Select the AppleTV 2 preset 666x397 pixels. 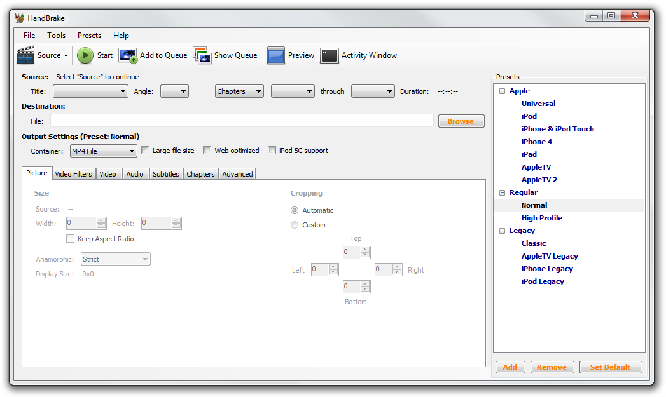[539, 180]
